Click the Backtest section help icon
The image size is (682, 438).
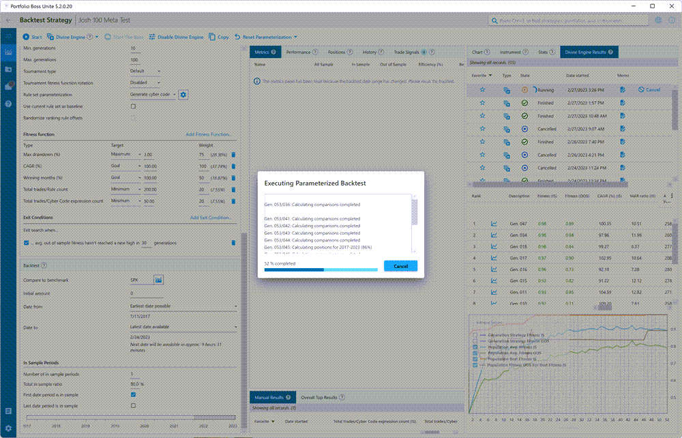(x=44, y=265)
